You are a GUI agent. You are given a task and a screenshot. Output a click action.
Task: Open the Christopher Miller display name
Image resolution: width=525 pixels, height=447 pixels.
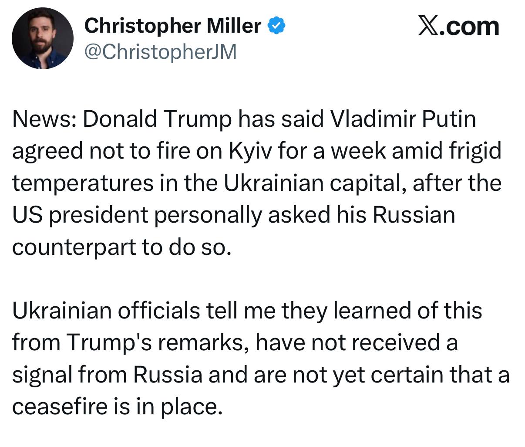point(172,26)
